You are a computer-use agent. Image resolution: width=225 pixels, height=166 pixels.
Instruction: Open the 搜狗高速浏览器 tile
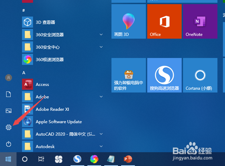[x=164, y=75]
